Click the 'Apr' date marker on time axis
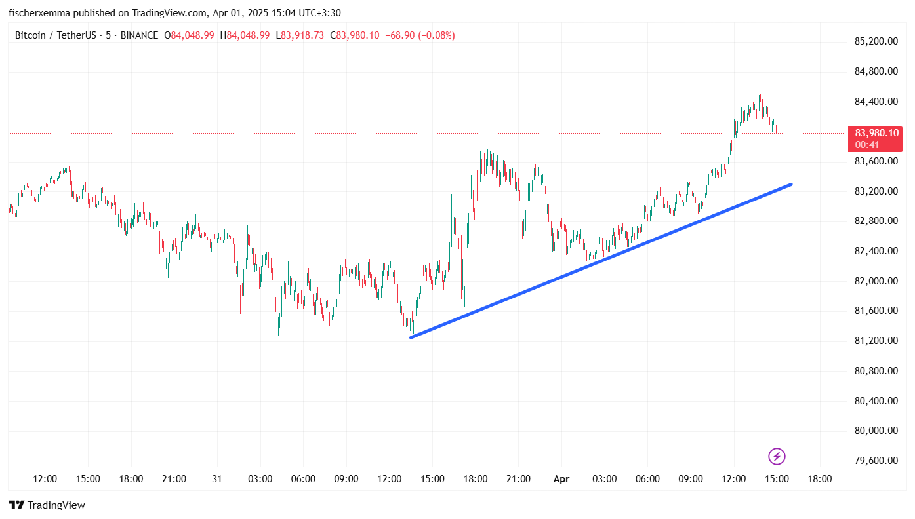 point(561,479)
